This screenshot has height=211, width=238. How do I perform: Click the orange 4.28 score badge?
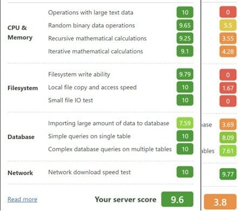tap(228, 51)
